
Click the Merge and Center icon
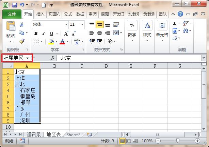click(116, 33)
